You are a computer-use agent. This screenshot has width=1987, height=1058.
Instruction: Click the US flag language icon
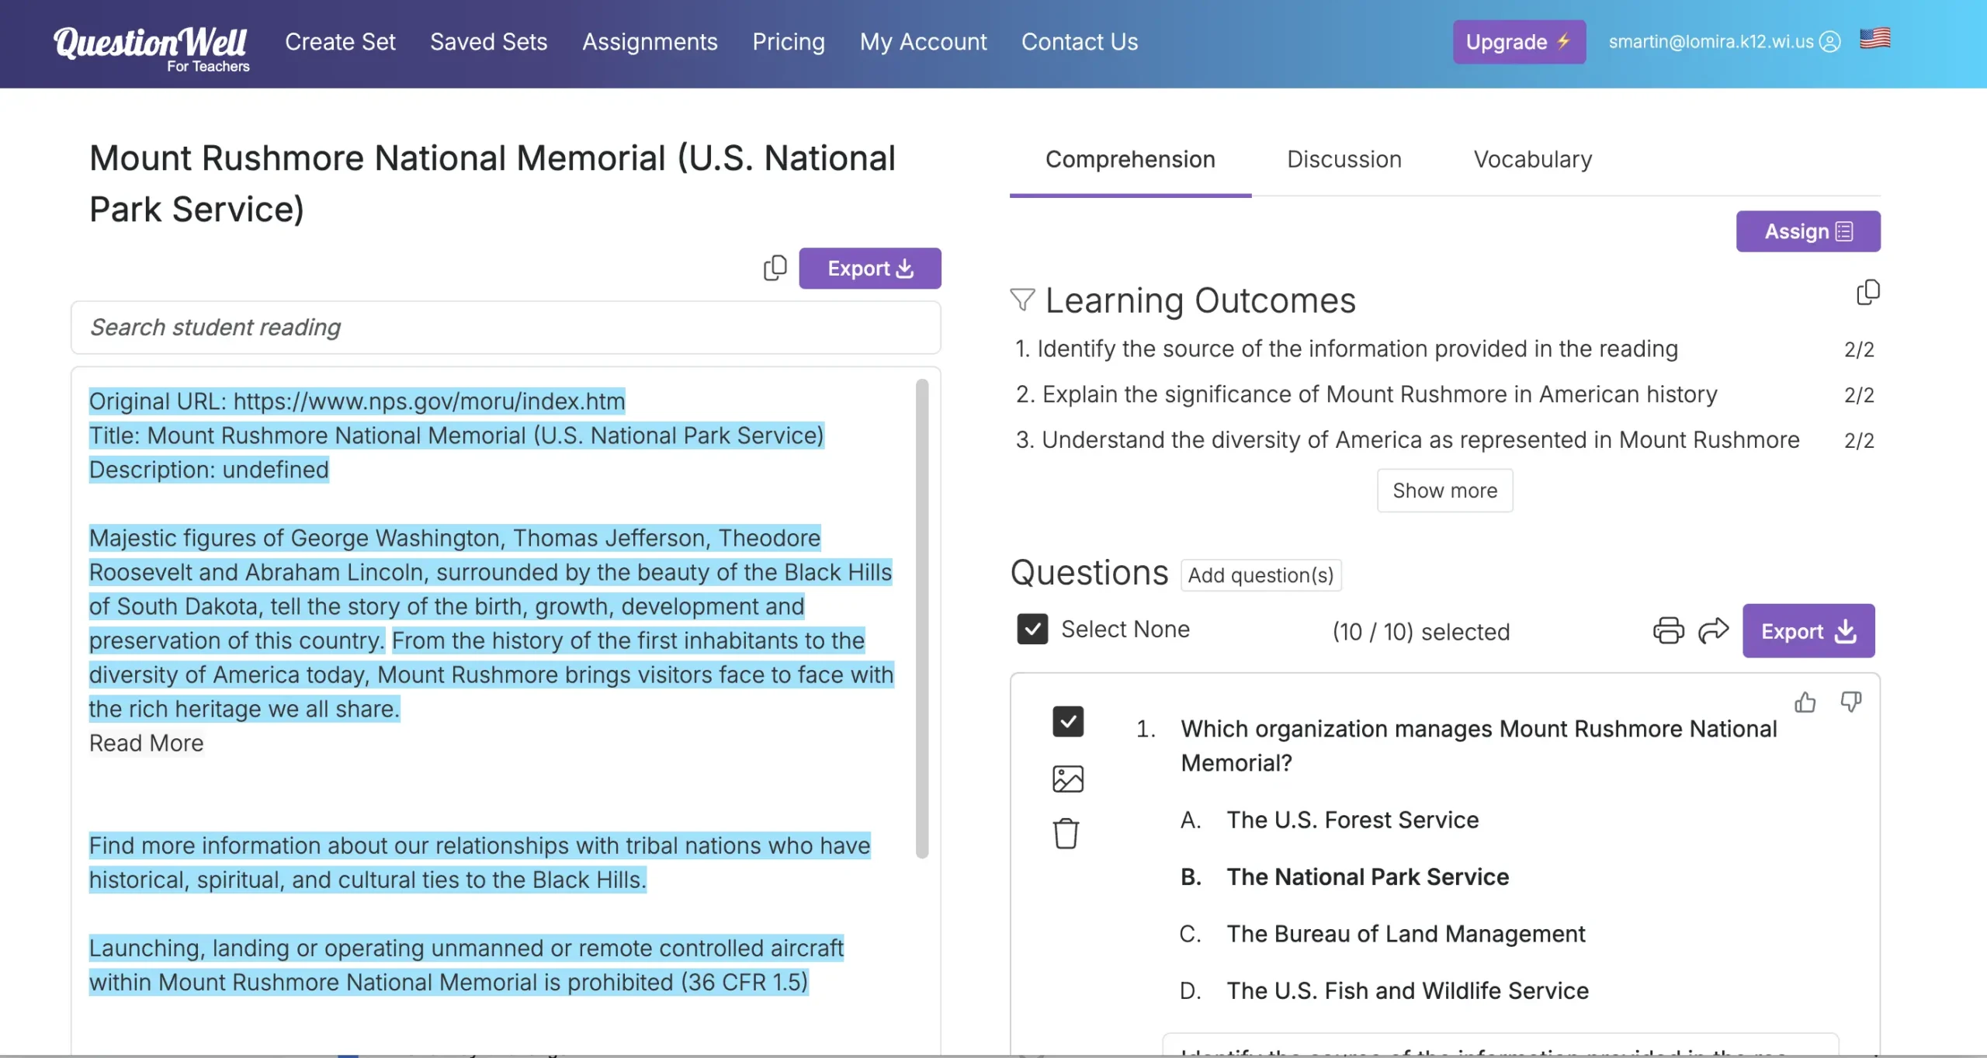pos(1874,38)
